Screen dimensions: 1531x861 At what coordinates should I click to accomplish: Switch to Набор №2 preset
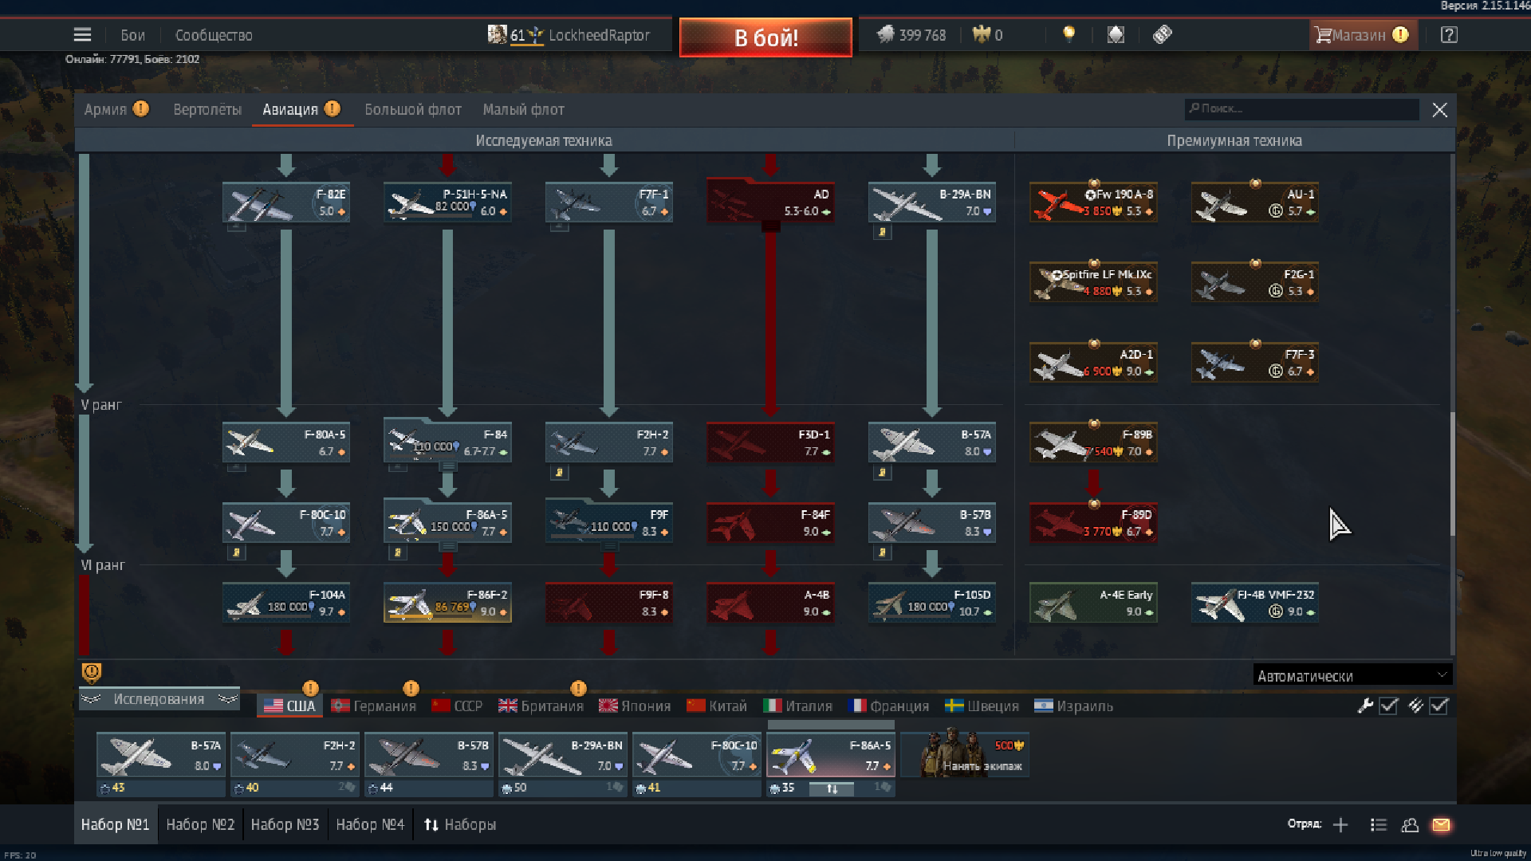tap(200, 824)
